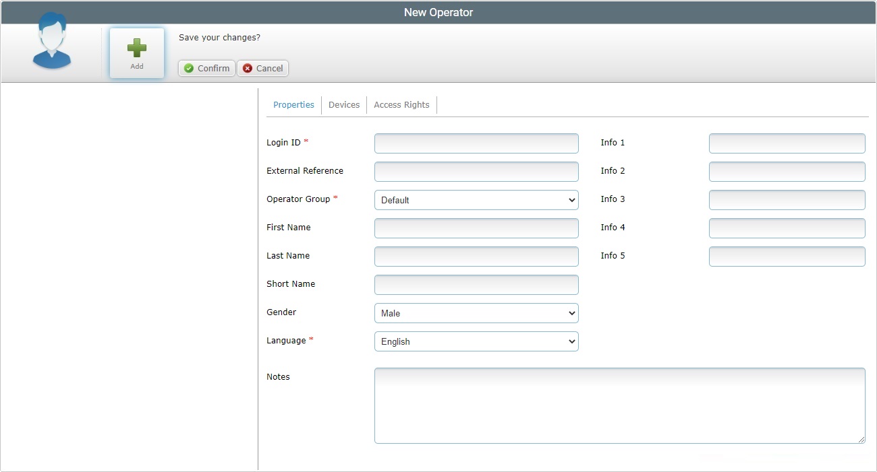Focus the Info 1 input field
The image size is (877, 472).
[787, 143]
